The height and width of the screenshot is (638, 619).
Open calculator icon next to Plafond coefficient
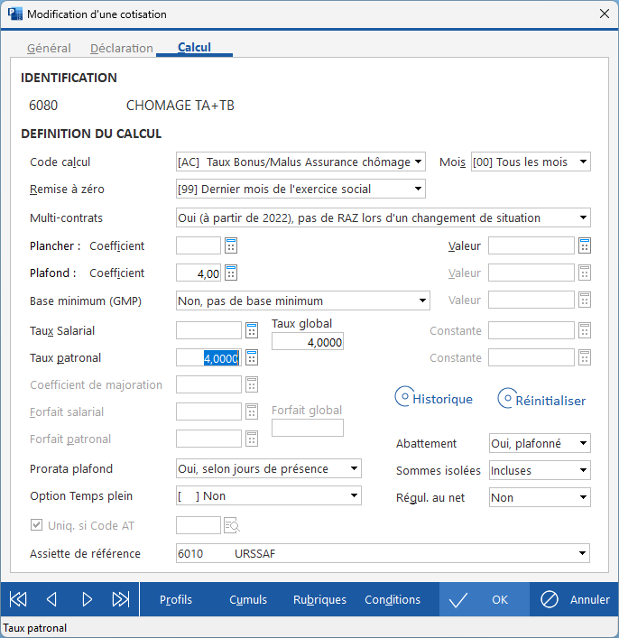pyautogui.click(x=231, y=273)
